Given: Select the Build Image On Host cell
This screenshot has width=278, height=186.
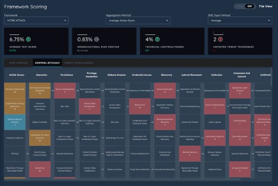Looking at the screenshot, I should tap(115, 138).
